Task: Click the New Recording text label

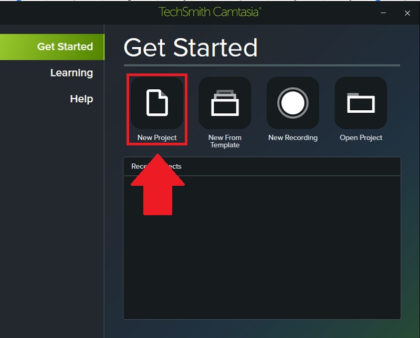Action: tap(293, 138)
